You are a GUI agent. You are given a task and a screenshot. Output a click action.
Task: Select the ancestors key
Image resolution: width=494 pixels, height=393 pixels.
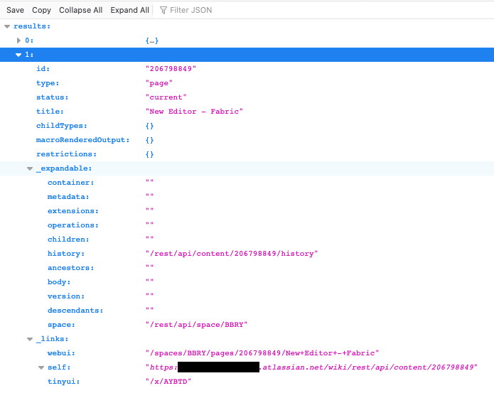(x=70, y=268)
